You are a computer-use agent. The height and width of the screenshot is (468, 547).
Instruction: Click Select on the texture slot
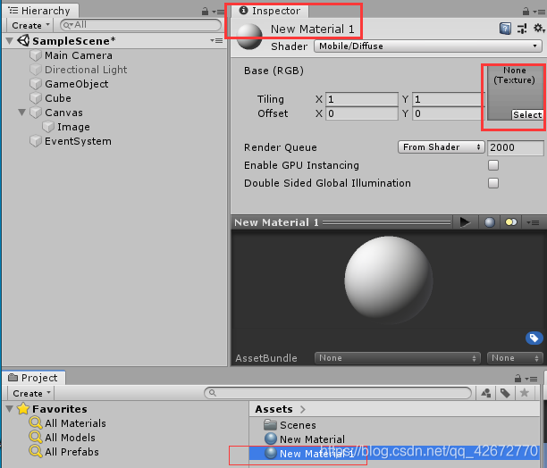(x=527, y=114)
